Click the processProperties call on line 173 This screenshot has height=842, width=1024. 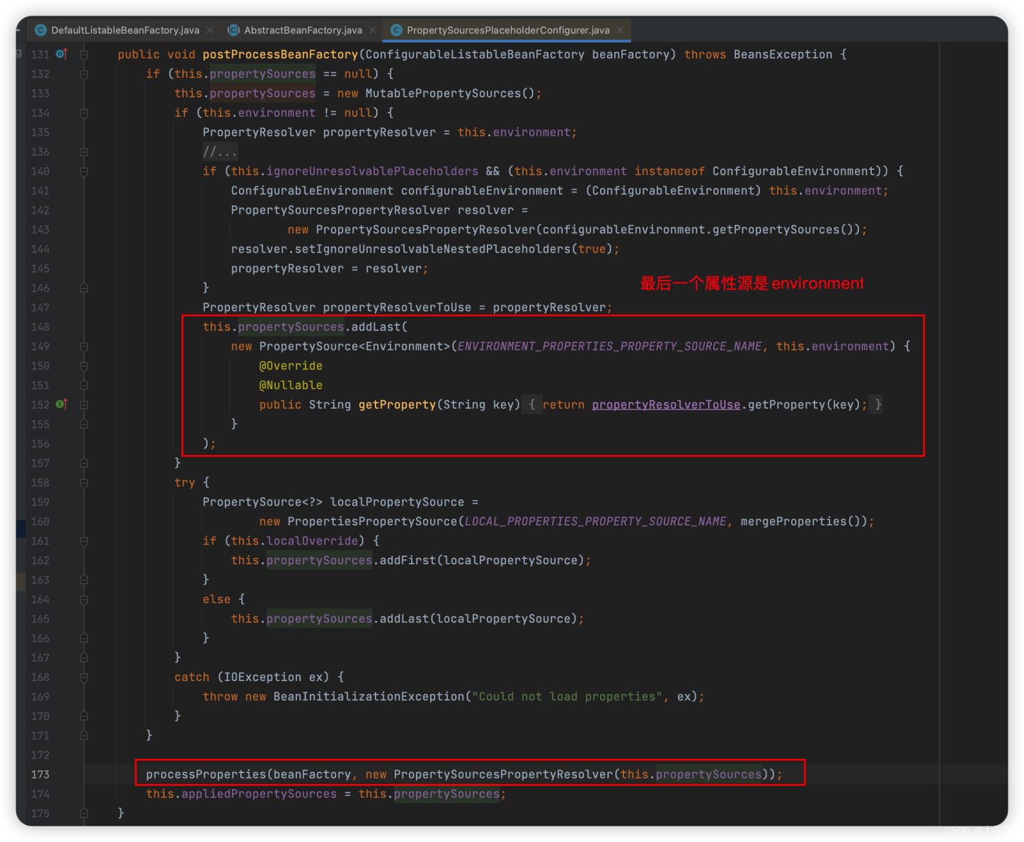pyautogui.click(x=205, y=774)
